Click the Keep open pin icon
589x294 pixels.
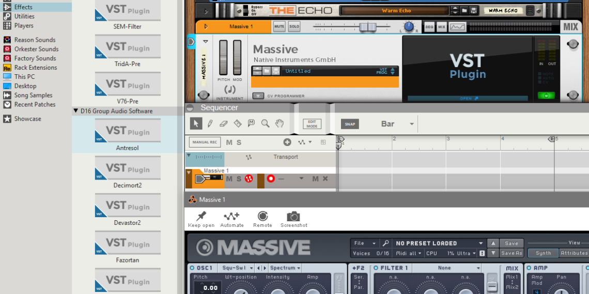click(x=202, y=216)
